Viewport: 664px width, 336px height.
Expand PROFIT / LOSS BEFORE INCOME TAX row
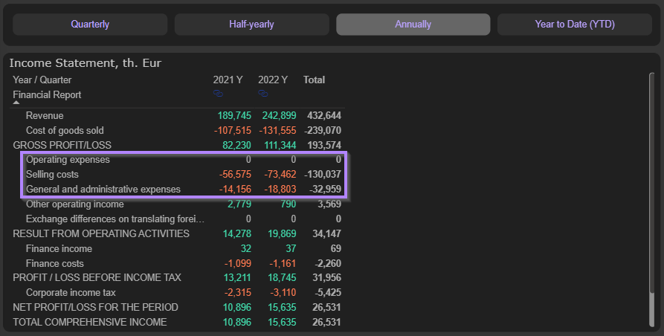pyautogui.click(x=97, y=277)
